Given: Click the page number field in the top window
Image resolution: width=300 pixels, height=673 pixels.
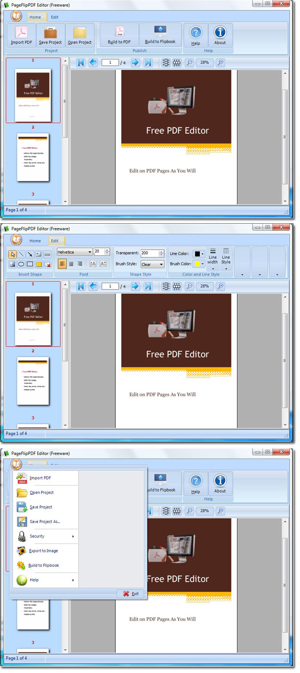Looking at the screenshot, I should click(x=110, y=63).
